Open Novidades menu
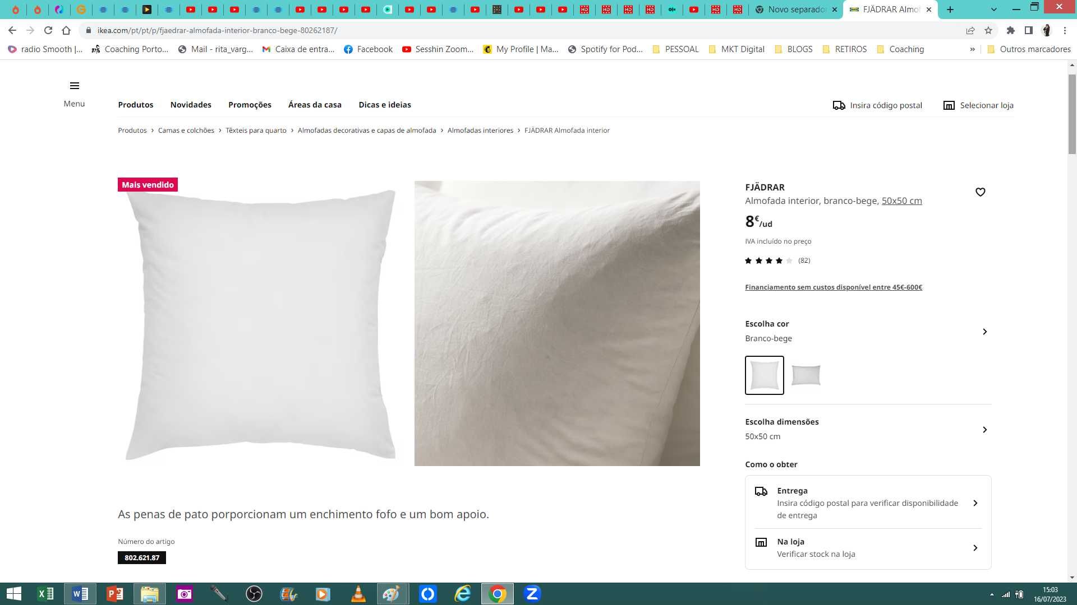1077x605 pixels. (191, 105)
